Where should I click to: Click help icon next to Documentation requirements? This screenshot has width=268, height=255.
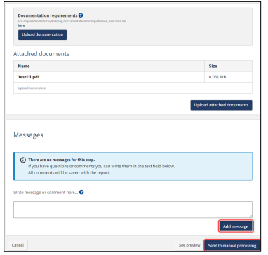tap(81, 15)
